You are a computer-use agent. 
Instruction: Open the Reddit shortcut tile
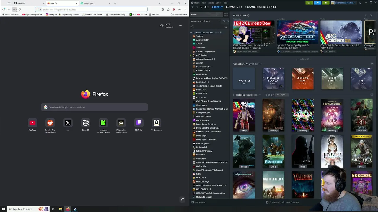click(x=50, y=123)
